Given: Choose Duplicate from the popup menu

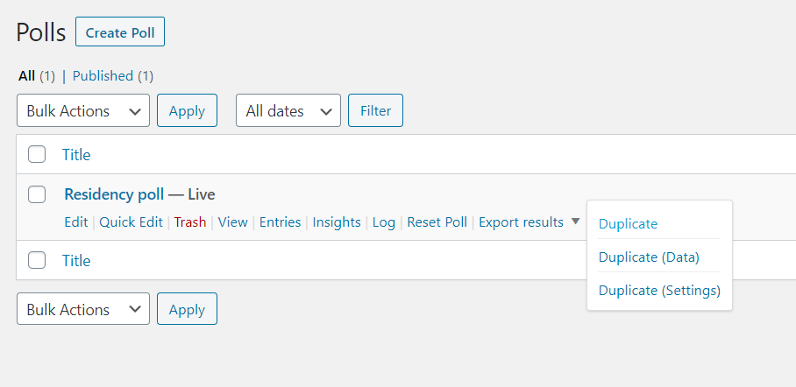Looking at the screenshot, I should pyautogui.click(x=628, y=223).
